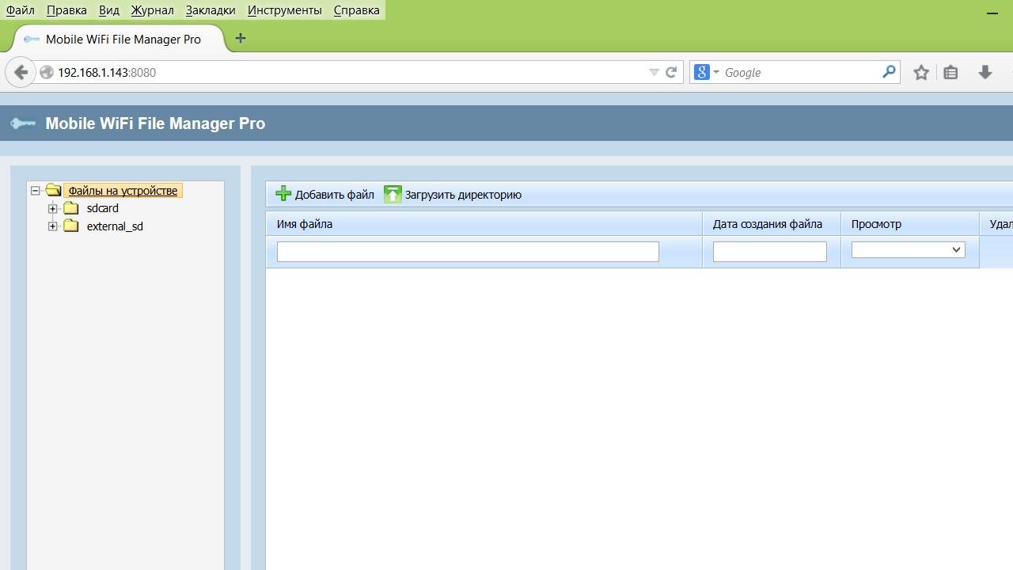Click the green plus Добавить файл icon
Screen dimensions: 1013x570
point(283,194)
